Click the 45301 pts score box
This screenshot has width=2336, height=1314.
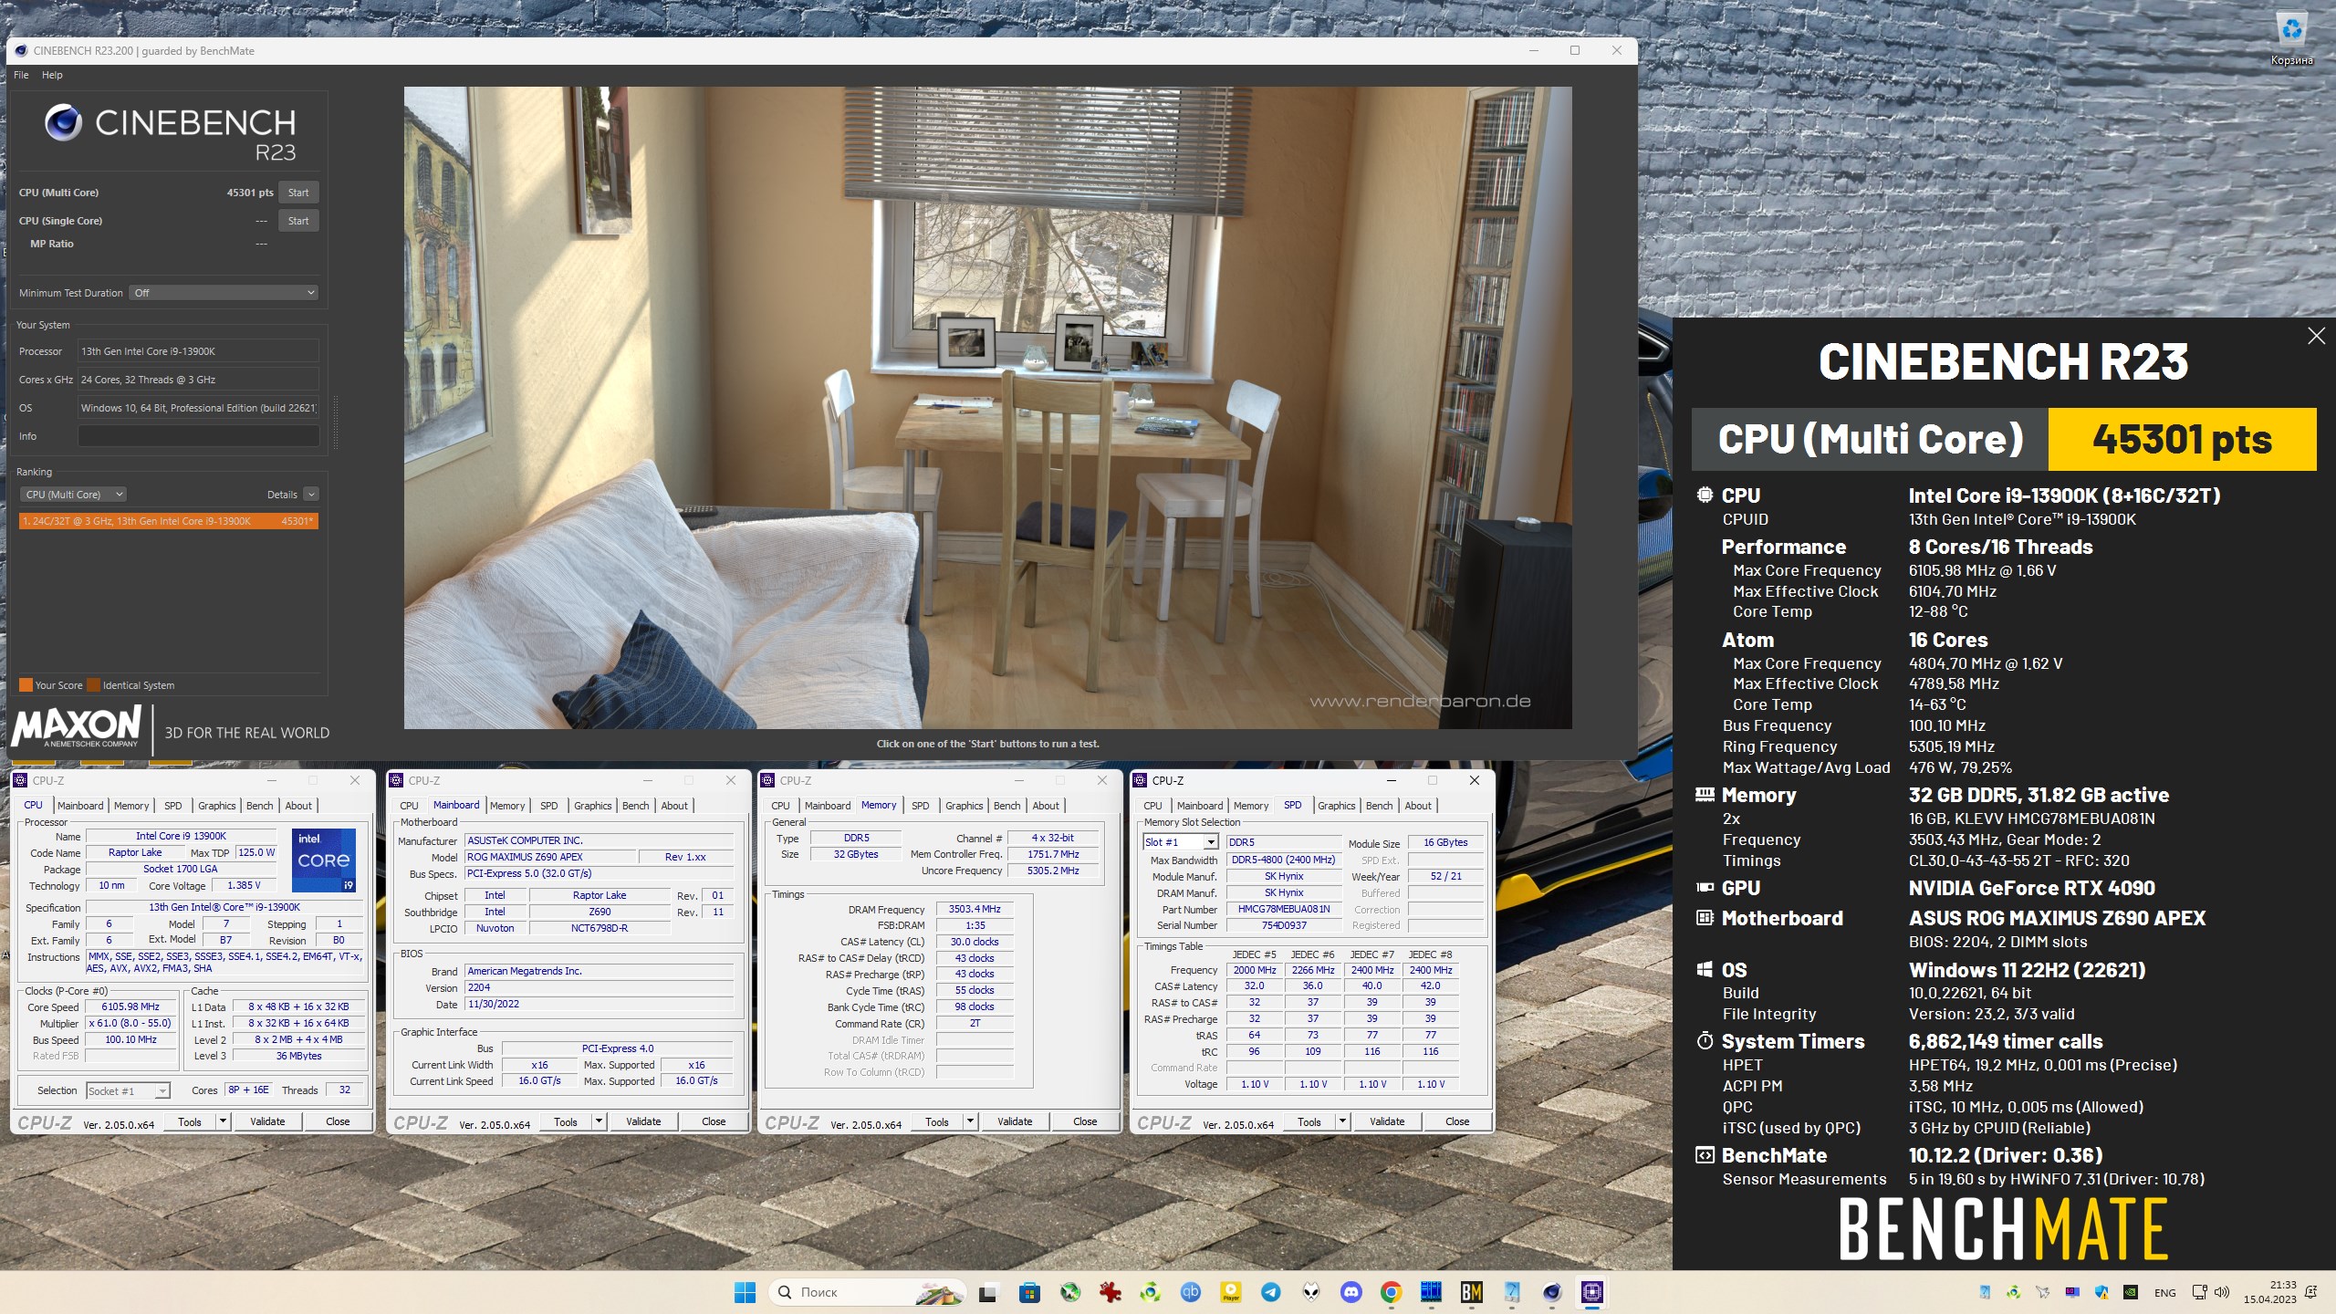click(x=2182, y=439)
